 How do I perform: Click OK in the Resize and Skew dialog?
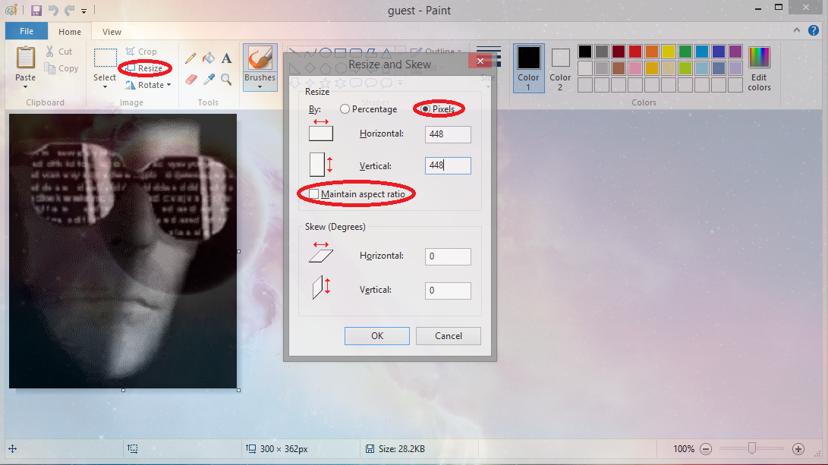(376, 335)
